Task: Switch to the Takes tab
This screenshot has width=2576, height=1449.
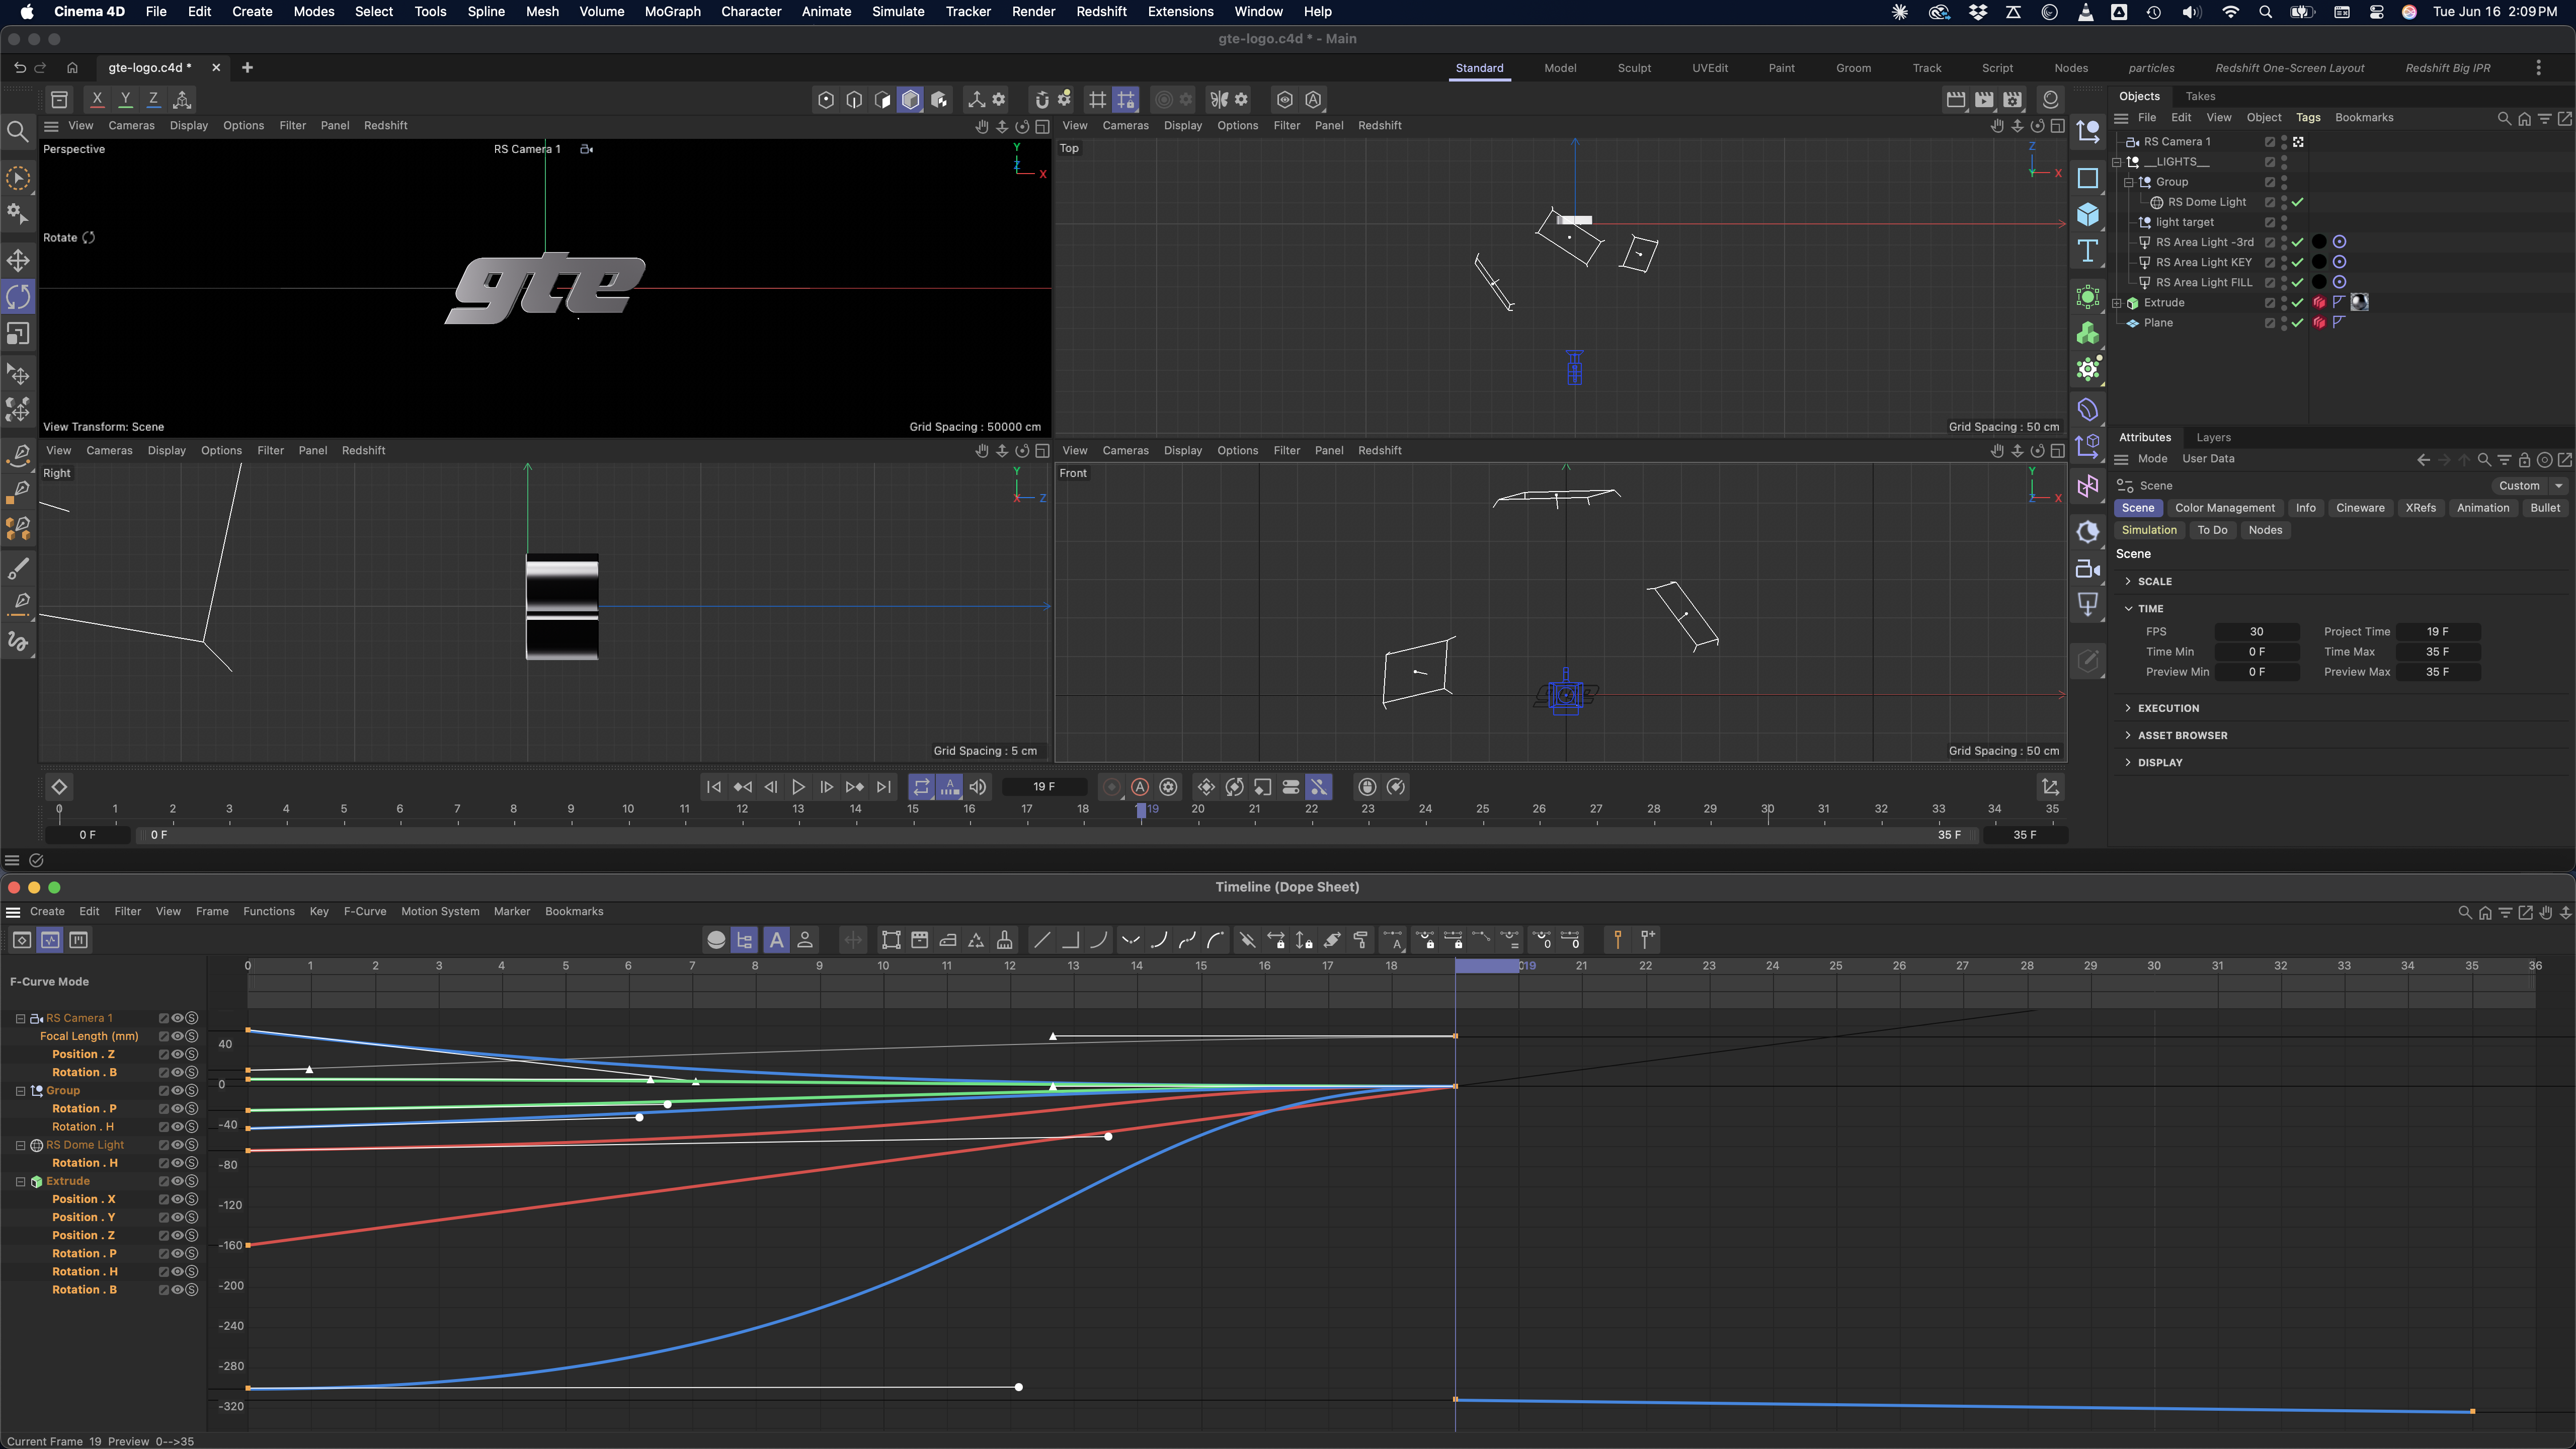Action: 2200,96
